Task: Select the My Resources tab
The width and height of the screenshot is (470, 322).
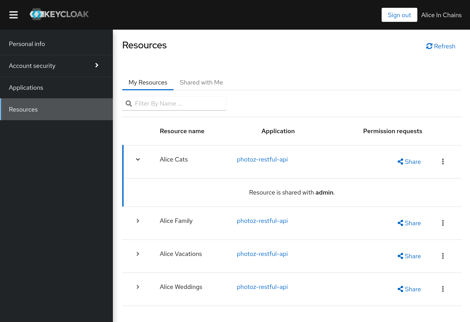Action: tap(148, 82)
